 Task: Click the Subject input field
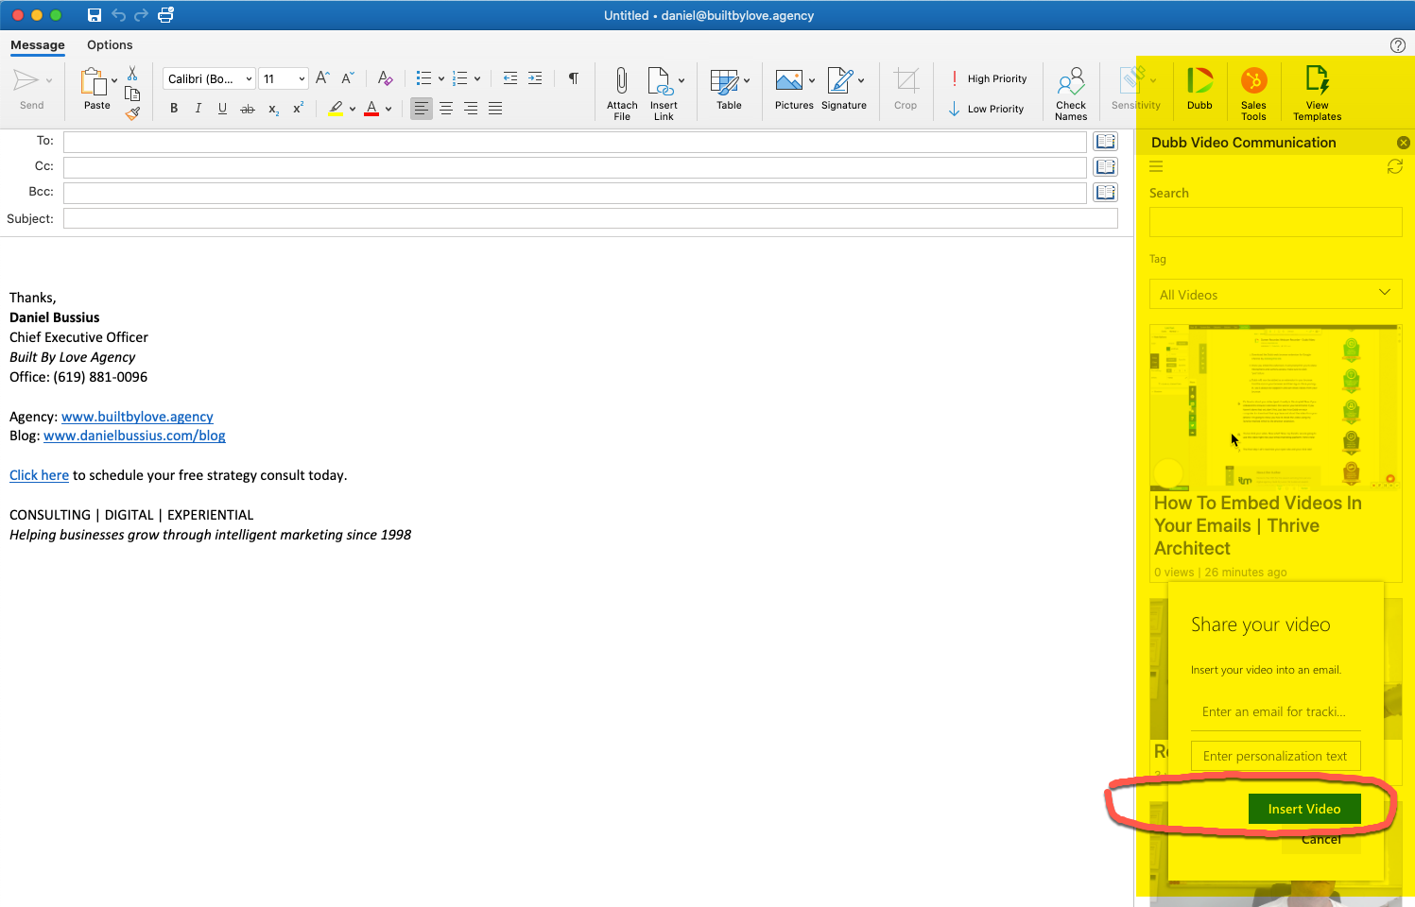[590, 218]
